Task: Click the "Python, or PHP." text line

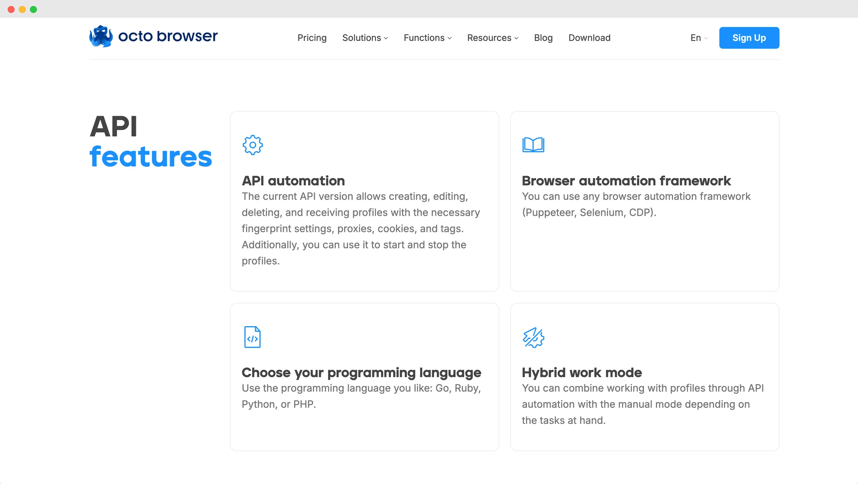Action: pyautogui.click(x=279, y=405)
